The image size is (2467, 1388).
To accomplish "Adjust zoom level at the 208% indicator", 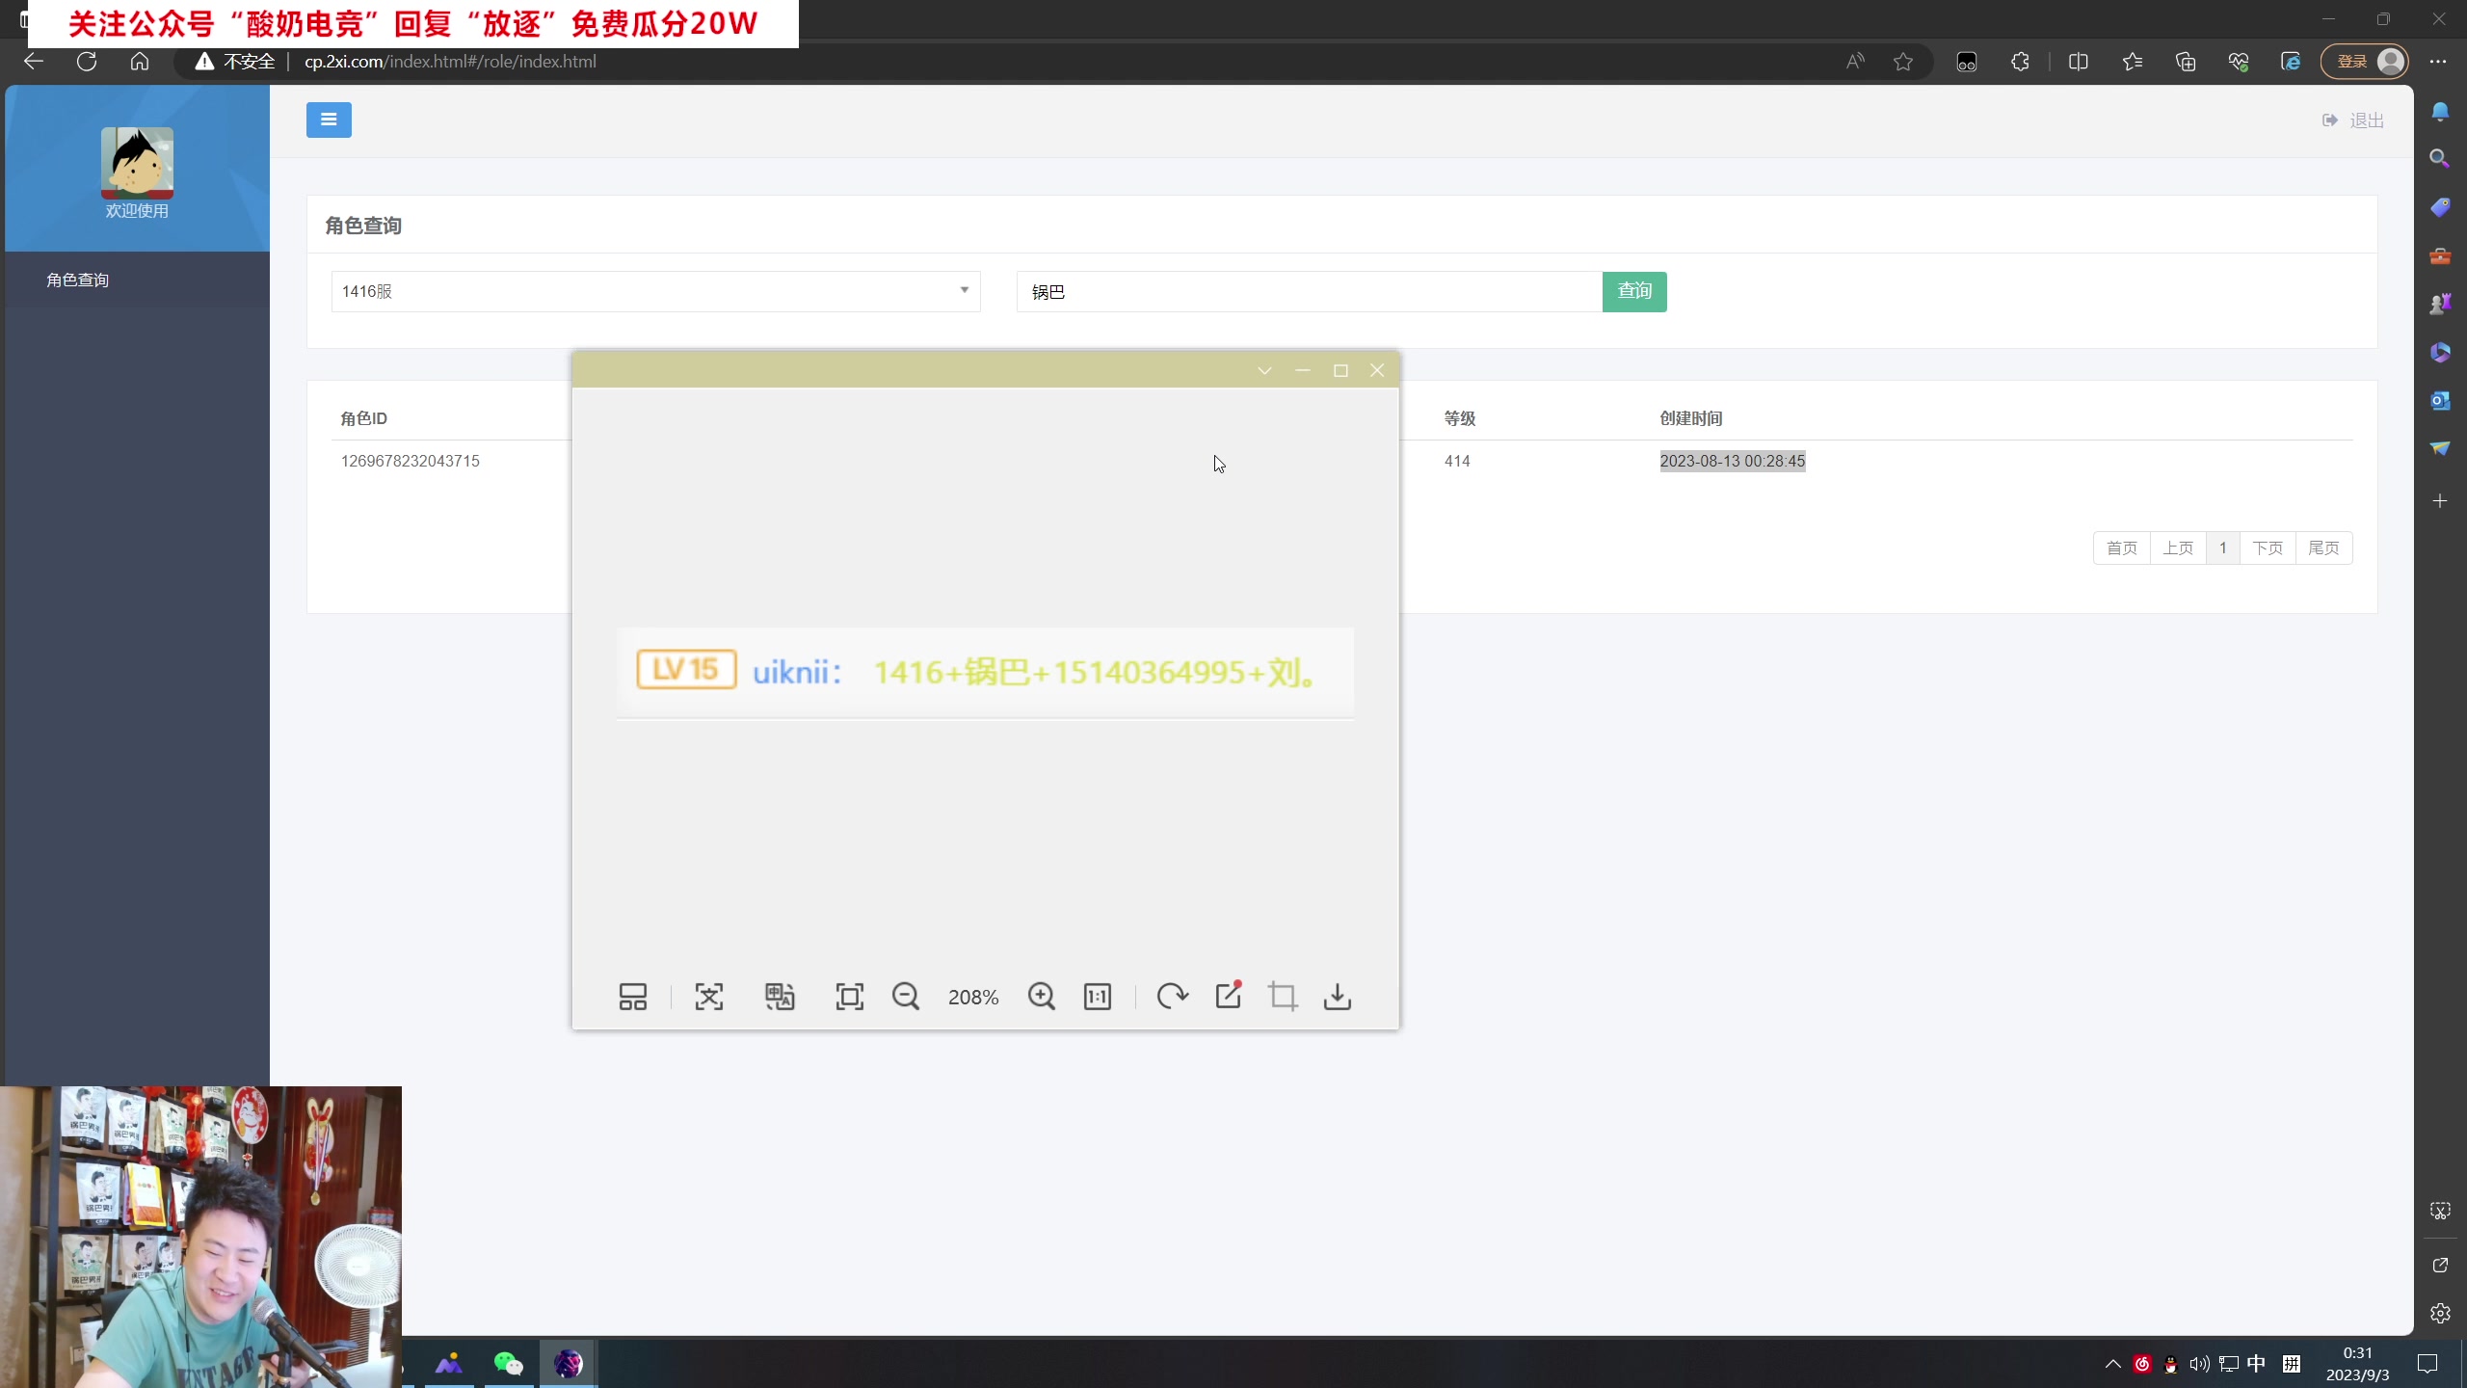I will (x=973, y=997).
